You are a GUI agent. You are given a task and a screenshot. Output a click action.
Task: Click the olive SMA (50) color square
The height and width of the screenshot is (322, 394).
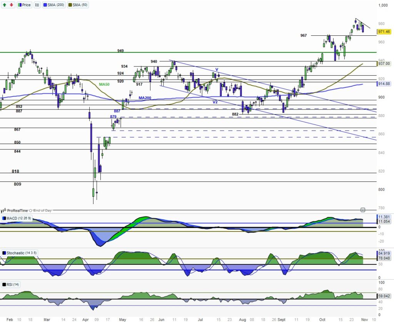70,5
